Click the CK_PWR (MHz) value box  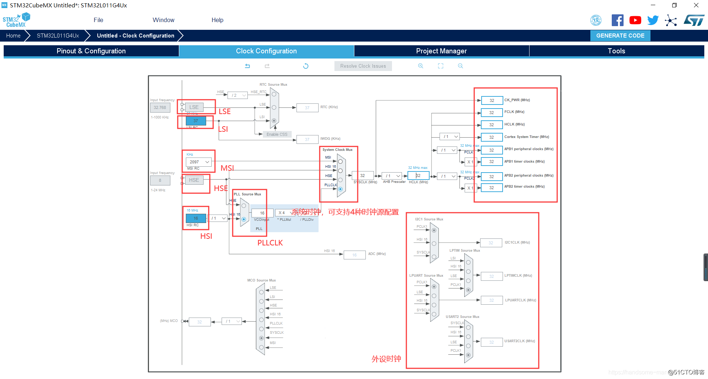pyautogui.click(x=492, y=100)
